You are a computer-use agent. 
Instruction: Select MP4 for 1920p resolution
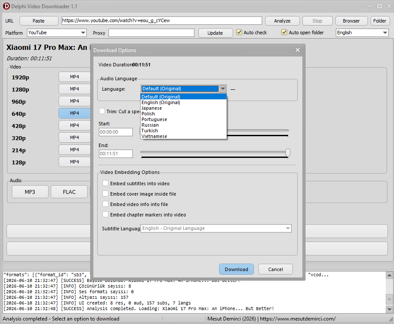pos(75,77)
